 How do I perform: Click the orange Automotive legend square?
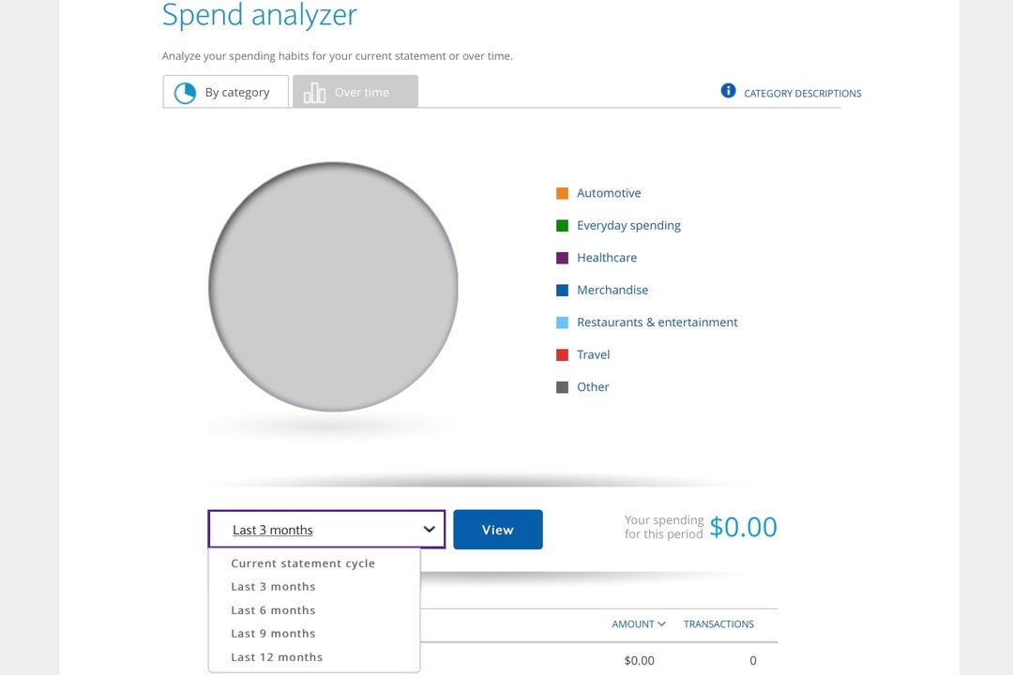562,192
